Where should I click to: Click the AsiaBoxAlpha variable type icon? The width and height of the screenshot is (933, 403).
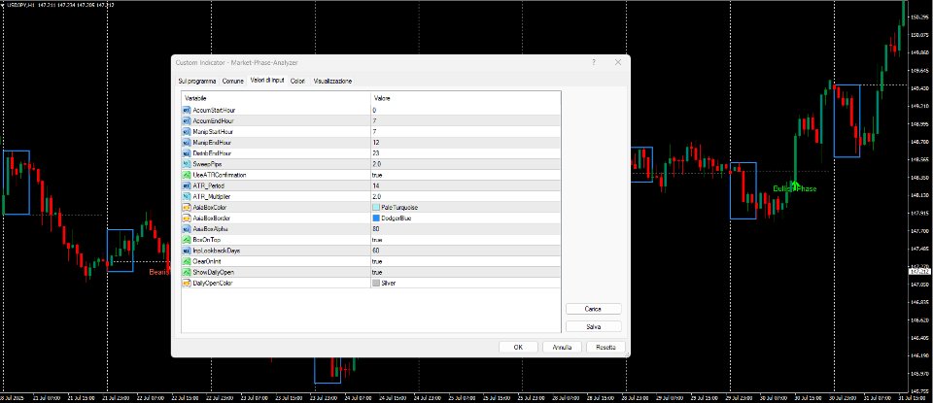click(x=187, y=229)
